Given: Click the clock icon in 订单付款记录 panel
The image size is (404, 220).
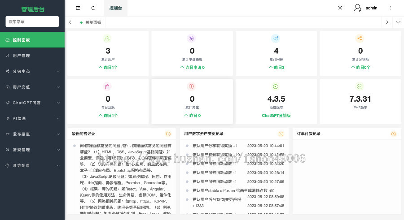Looking at the screenshot, I should [x=394, y=134].
